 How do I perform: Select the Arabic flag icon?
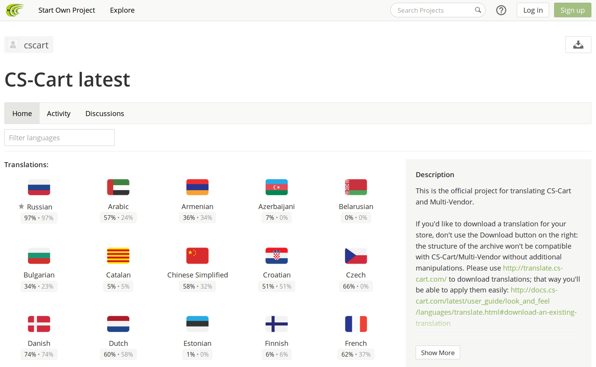[x=118, y=187]
